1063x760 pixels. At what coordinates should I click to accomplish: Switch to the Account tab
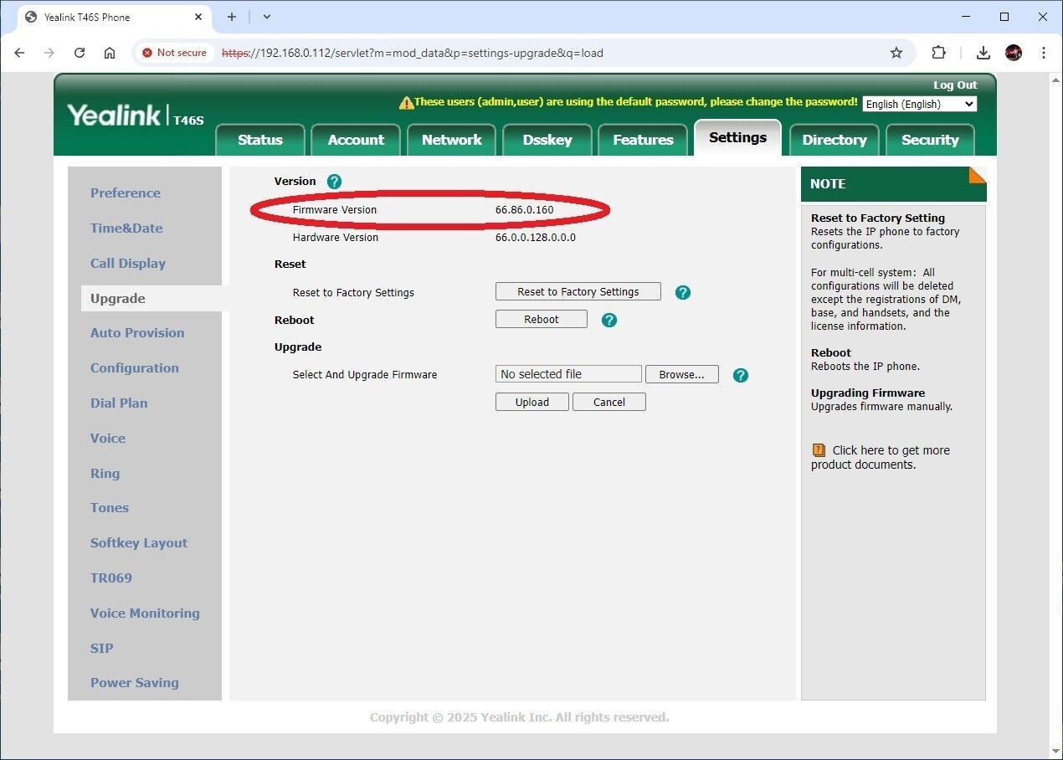click(x=356, y=140)
